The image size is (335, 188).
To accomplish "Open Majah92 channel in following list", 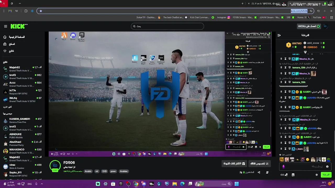I will [22, 69].
